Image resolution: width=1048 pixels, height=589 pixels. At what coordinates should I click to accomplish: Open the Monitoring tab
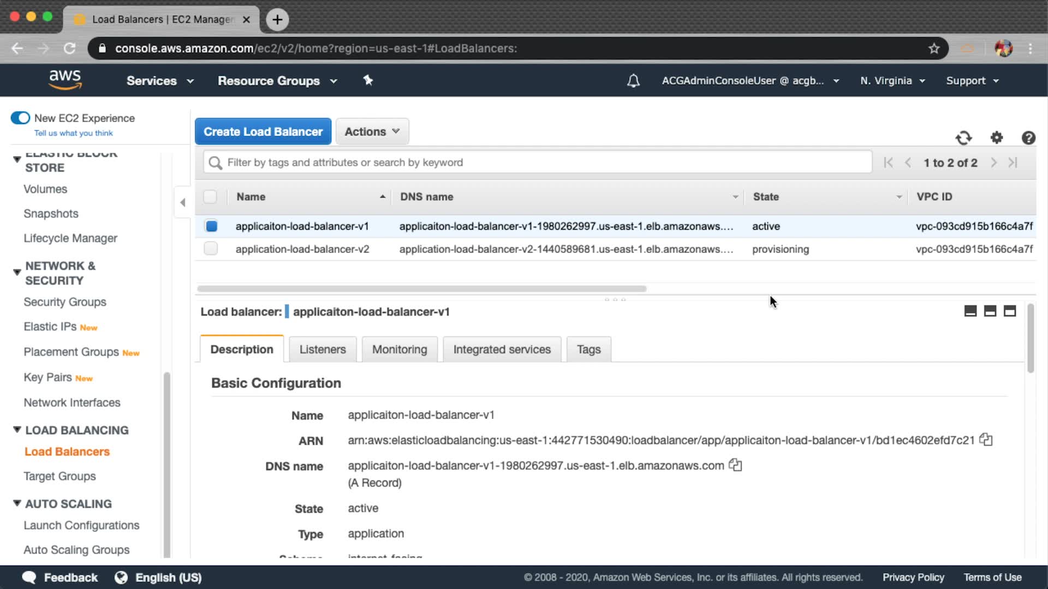400,349
